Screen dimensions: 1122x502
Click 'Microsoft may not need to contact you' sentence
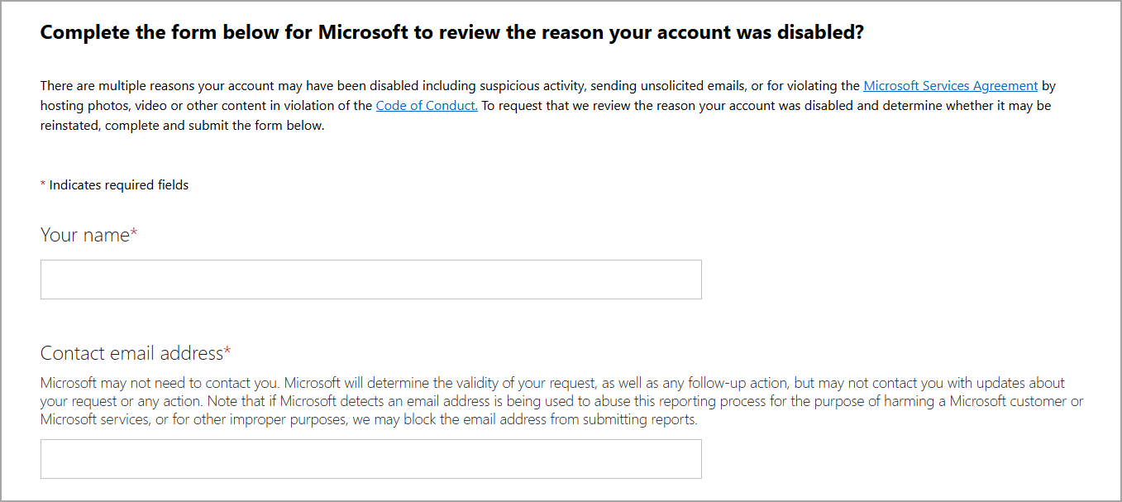pos(157,383)
